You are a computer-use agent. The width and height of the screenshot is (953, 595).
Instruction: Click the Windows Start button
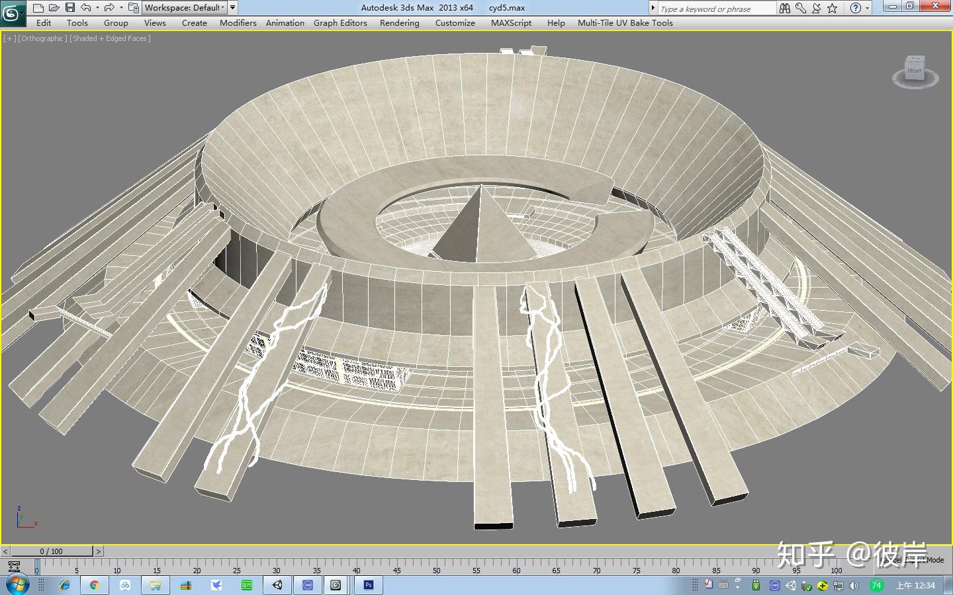pyautogui.click(x=17, y=585)
